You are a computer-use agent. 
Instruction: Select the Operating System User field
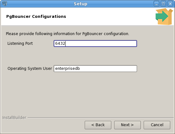[95, 69]
